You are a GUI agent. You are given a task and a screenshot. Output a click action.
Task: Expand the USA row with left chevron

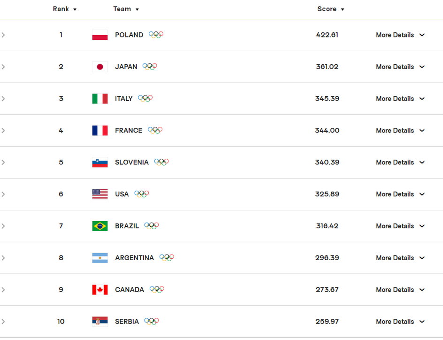pos(3,194)
